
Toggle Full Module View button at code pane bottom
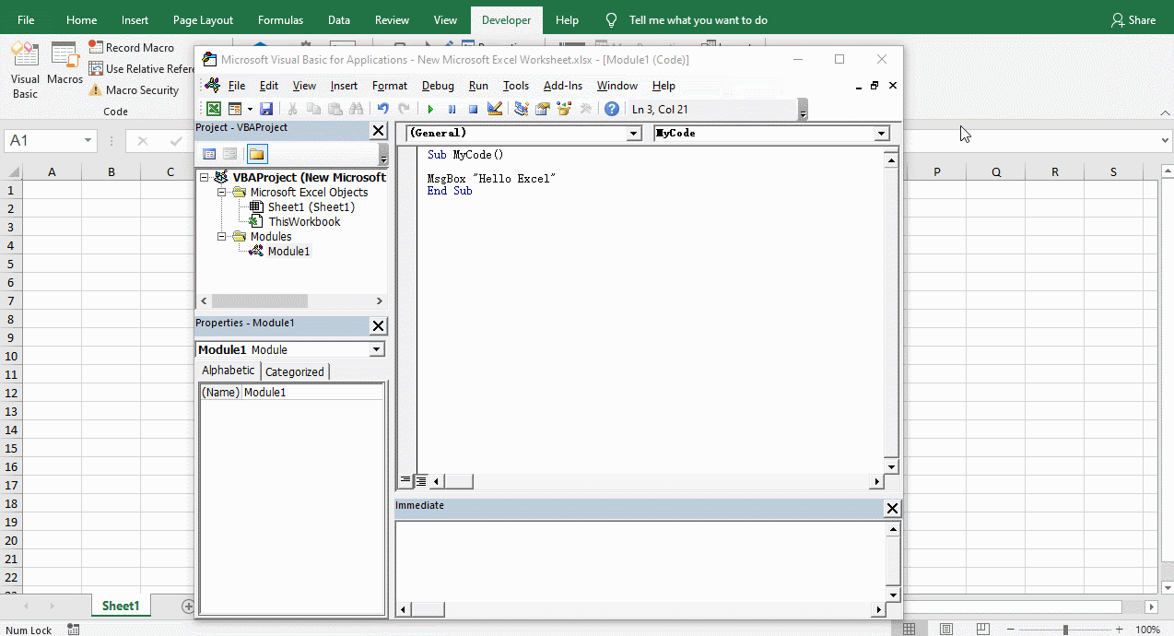[420, 481]
